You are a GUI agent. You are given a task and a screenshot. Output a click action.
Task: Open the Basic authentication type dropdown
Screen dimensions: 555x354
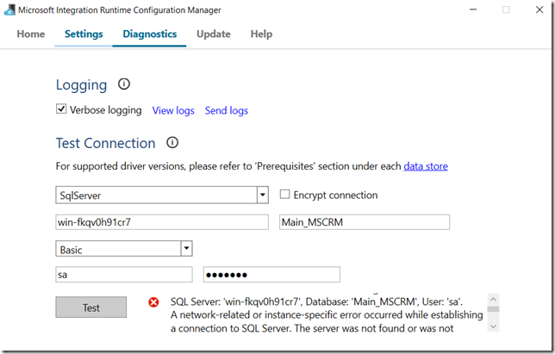click(186, 249)
